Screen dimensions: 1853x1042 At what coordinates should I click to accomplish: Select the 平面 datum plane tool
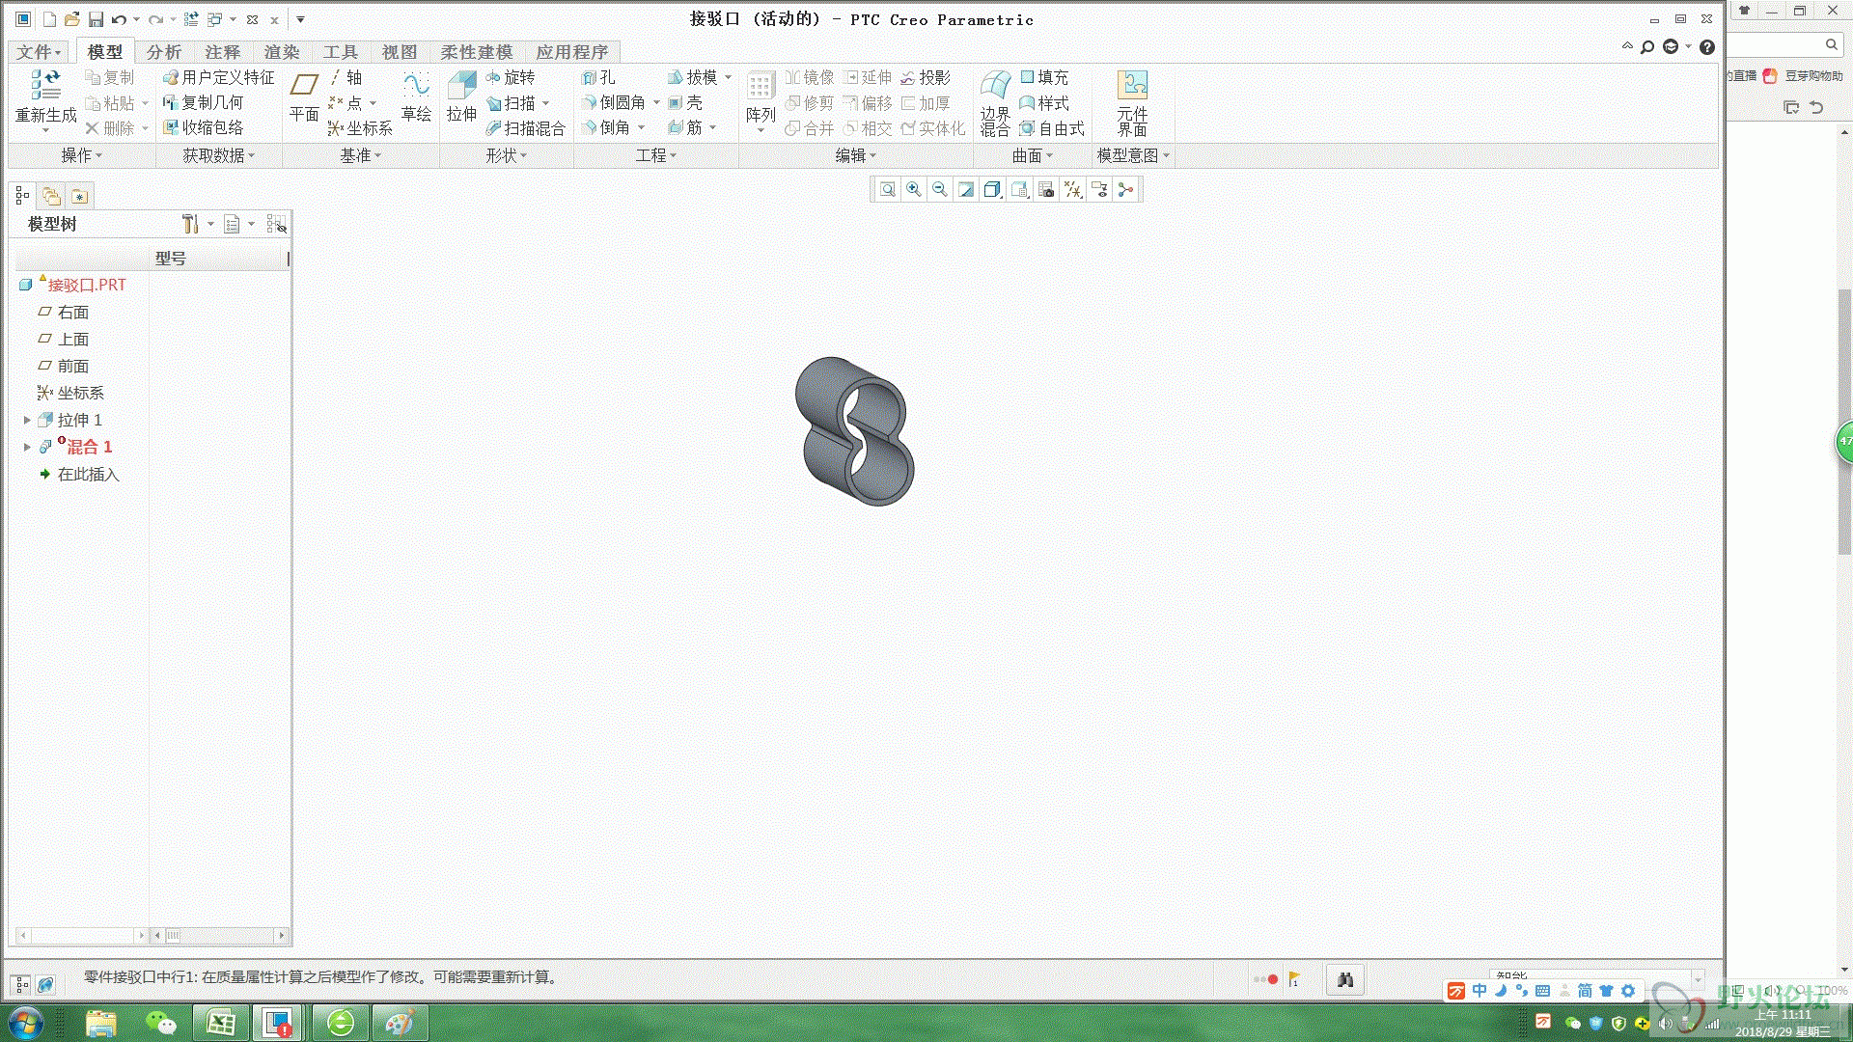304,96
